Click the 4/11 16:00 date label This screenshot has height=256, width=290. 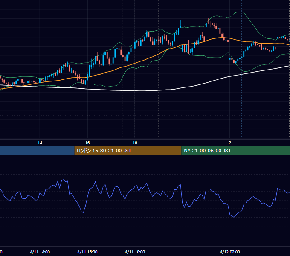click(87, 252)
